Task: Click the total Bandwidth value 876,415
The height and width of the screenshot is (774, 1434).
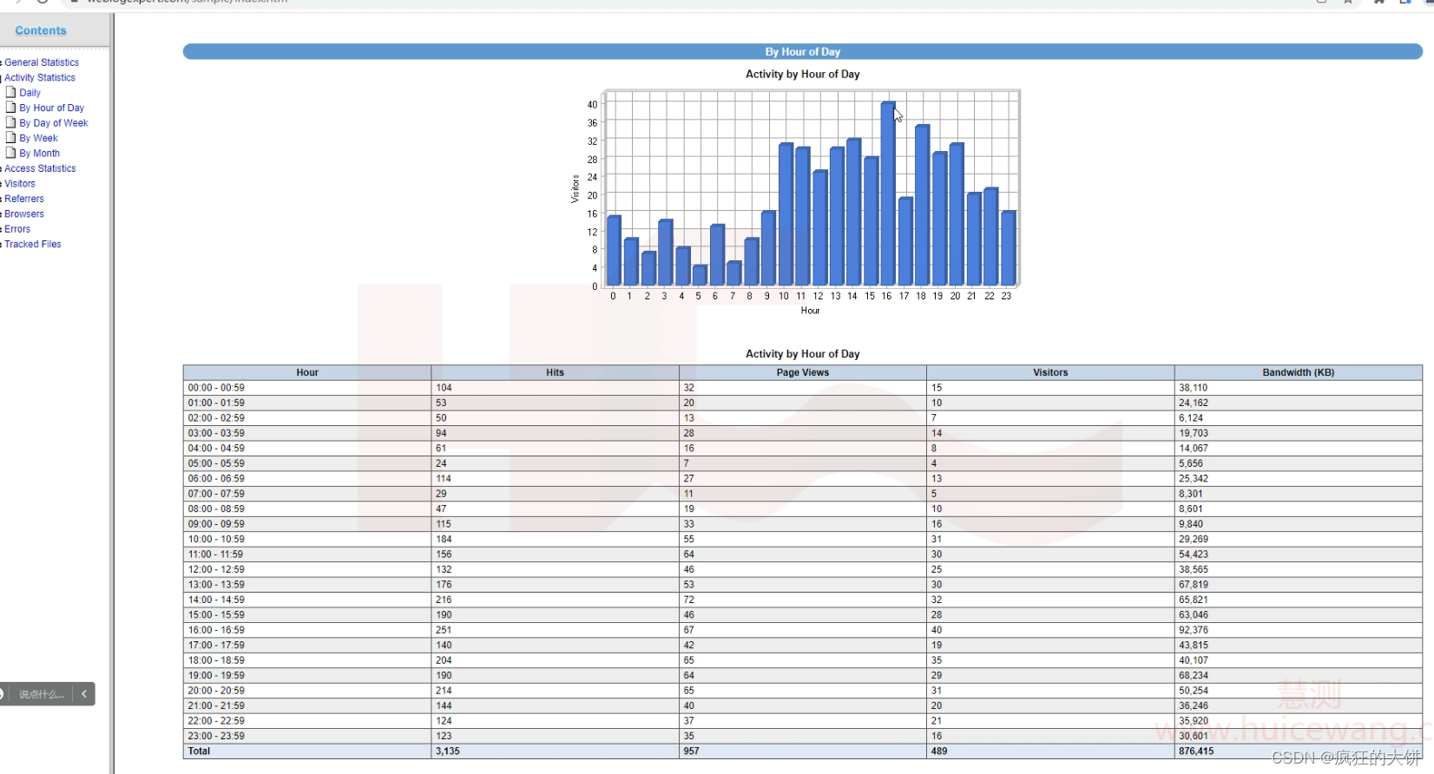Action: [1196, 751]
